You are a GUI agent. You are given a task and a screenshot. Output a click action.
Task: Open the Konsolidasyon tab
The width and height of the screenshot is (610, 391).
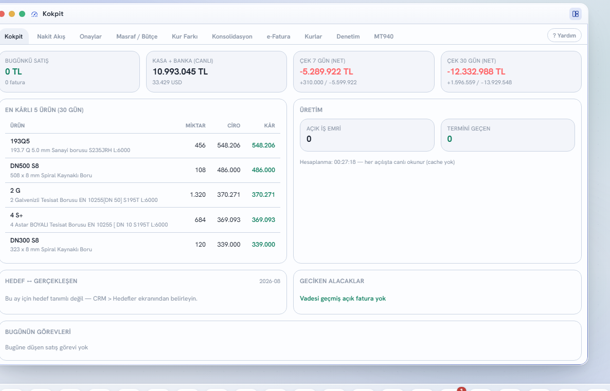232,36
